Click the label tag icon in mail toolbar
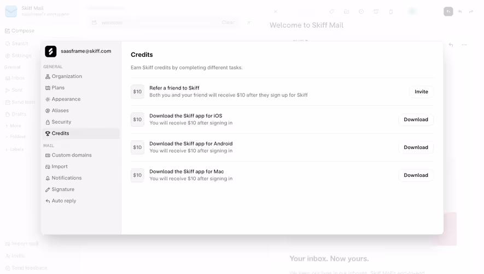The image size is (484, 274). 331,11
